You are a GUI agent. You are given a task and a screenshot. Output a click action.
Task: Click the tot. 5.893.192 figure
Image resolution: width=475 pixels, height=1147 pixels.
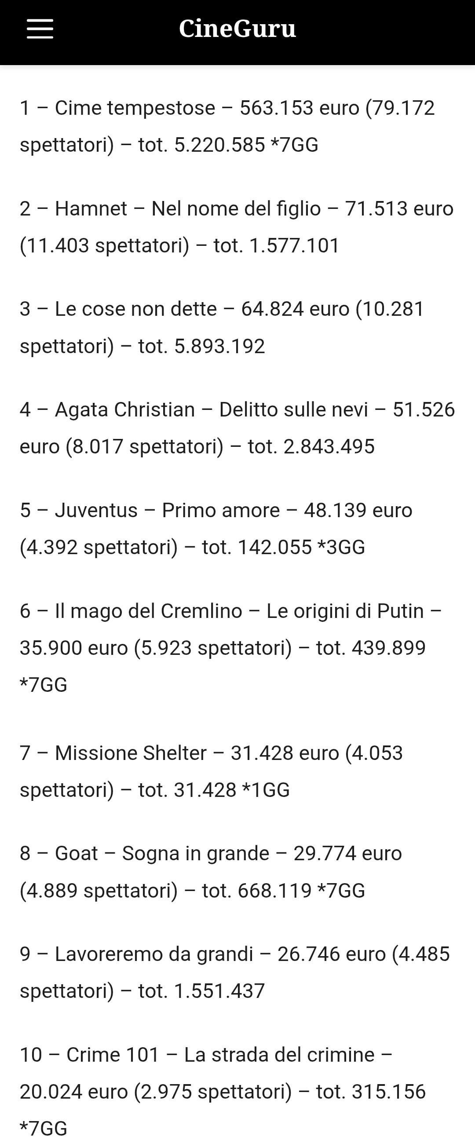click(201, 347)
